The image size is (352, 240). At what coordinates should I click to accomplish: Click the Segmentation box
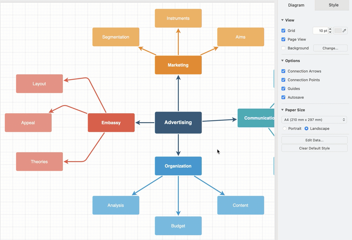[x=116, y=37]
